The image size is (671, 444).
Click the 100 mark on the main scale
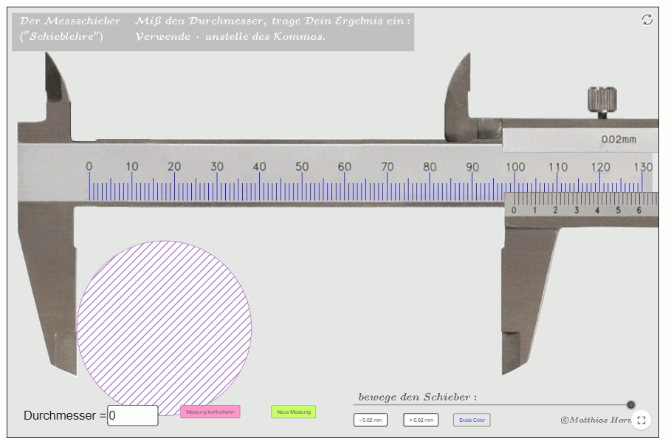(x=515, y=167)
